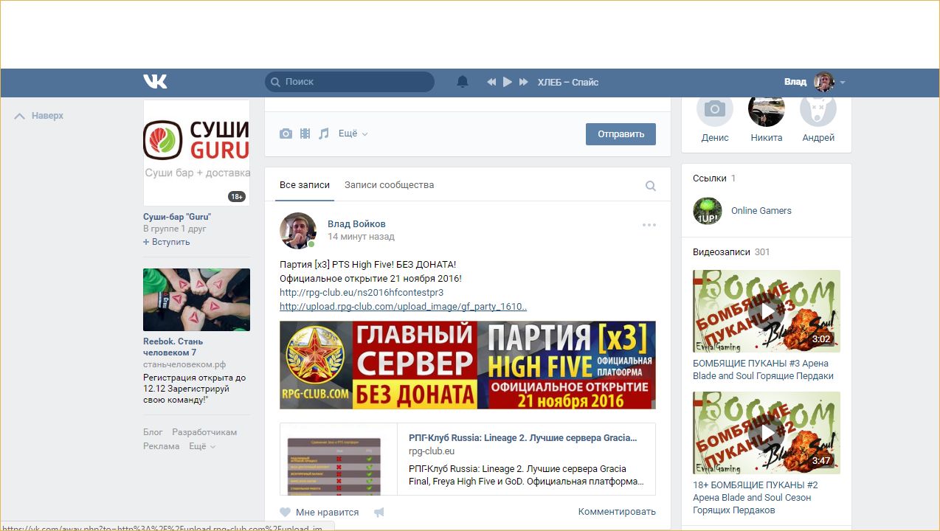The image size is (940, 531).
Task: Click the VK logo in header
Action: pos(155,82)
